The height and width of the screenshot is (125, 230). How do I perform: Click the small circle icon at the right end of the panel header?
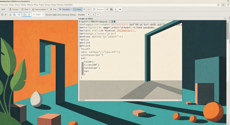[225, 18]
